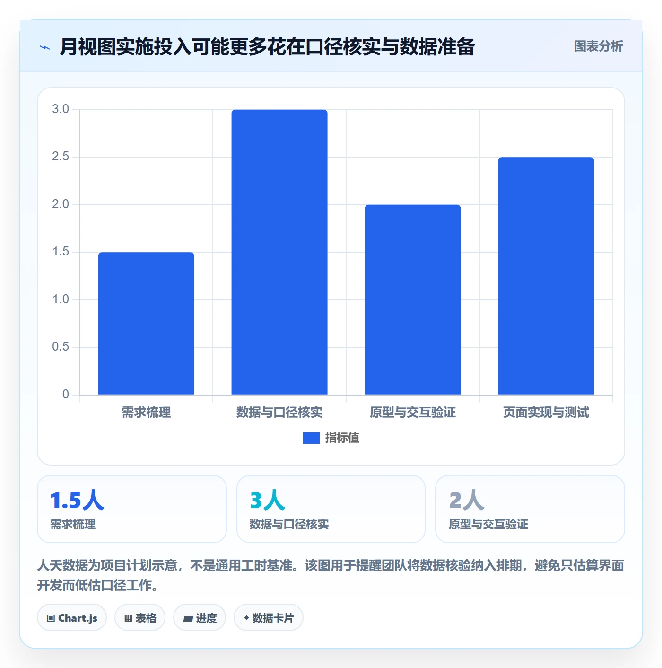Click the 2.5 y-axis tick label

pos(61,157)
